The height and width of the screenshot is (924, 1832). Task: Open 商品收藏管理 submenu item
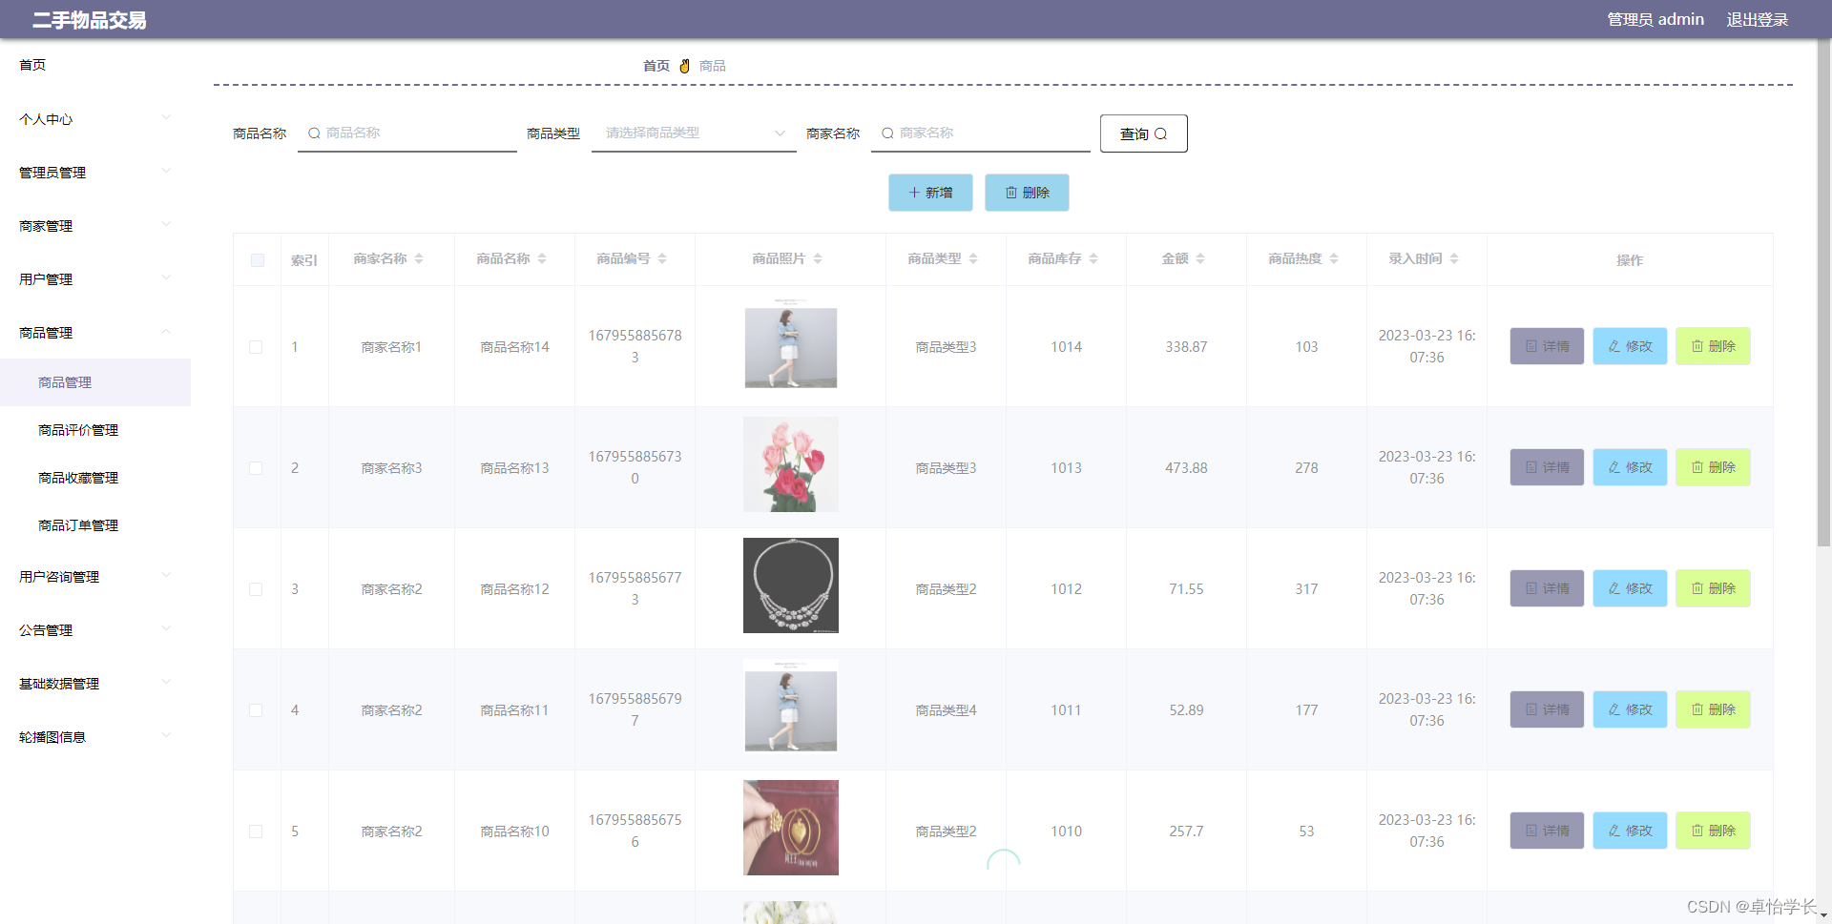(x=95, y=478)
